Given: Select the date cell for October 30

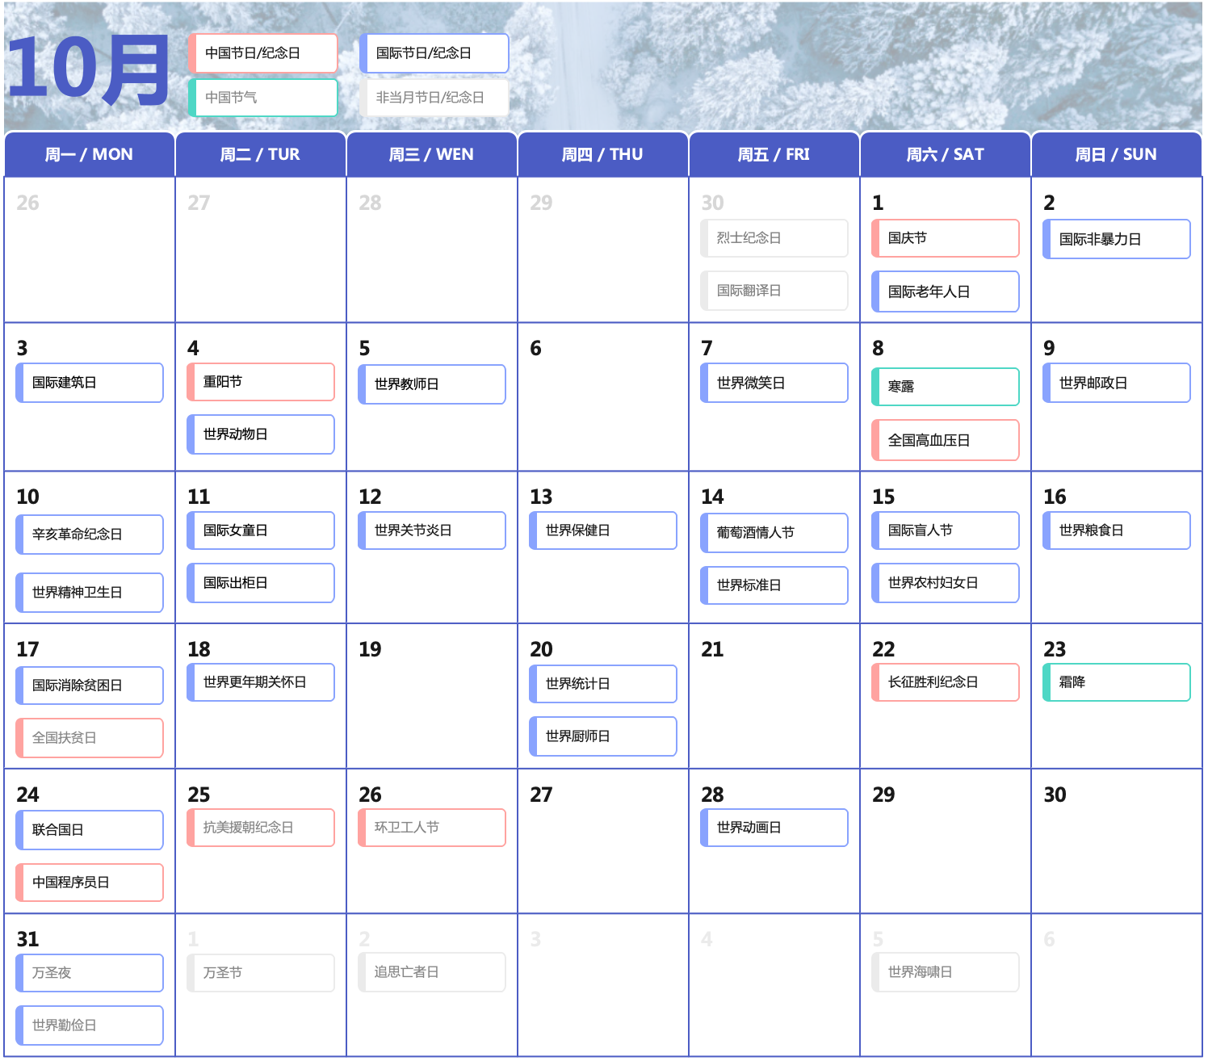Looking at the screenshot, I should (x=1116, y=841).
